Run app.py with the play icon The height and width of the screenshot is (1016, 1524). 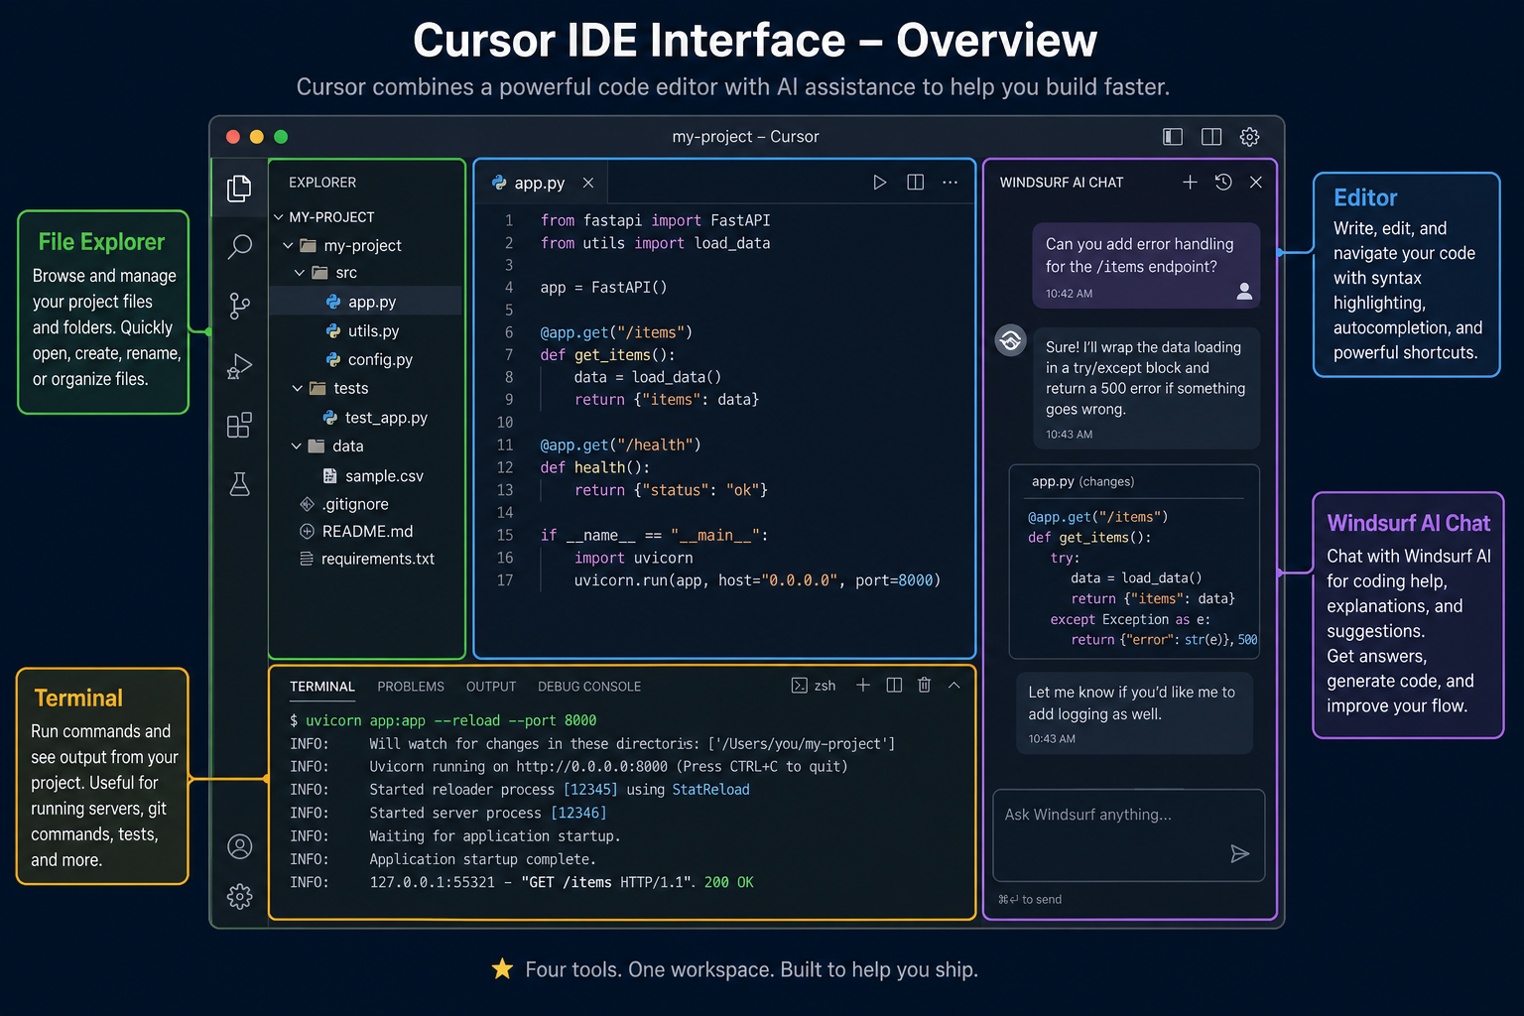pyautogui.click(x=879, y=183)
